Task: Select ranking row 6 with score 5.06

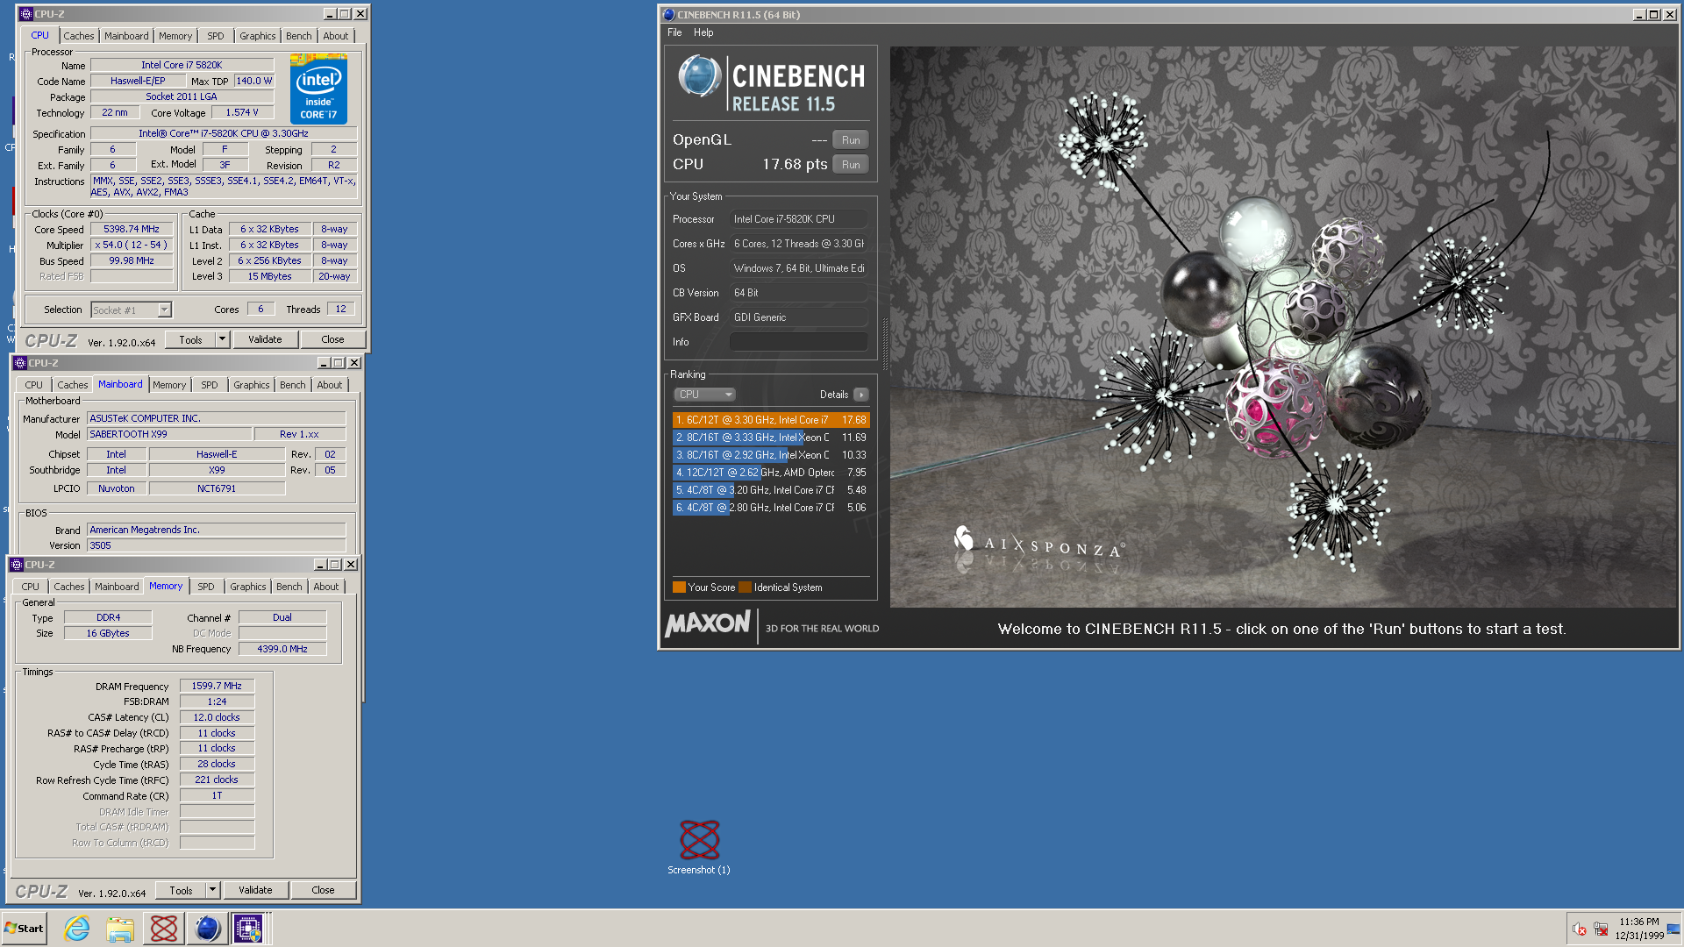Action: click(771, 508)
